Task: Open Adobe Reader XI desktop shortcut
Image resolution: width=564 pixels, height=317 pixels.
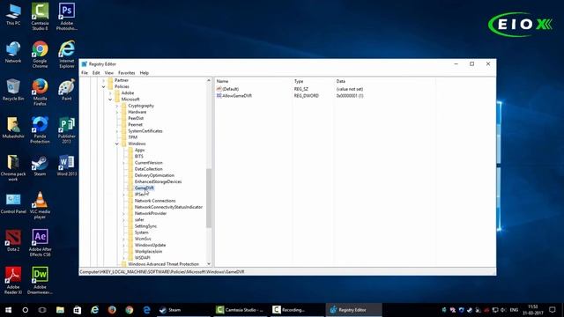Action: 13,281
